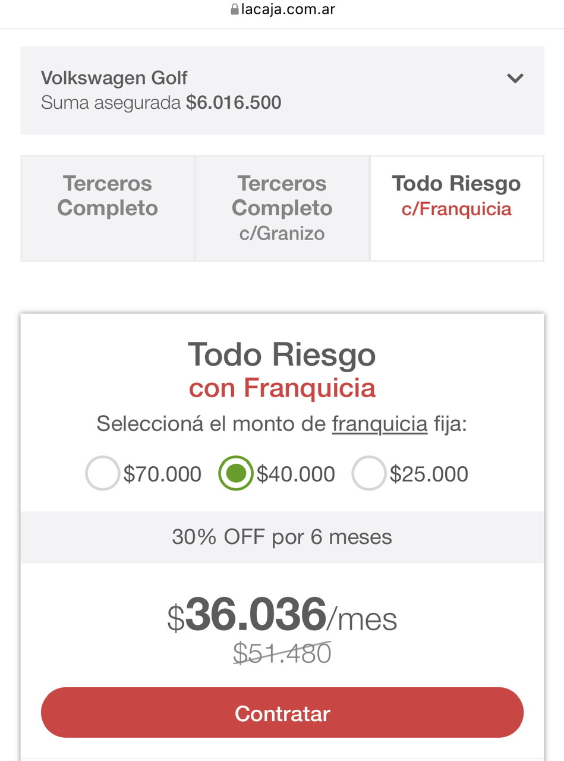The image size is (564, 761).
Task: Pick the $25.000 franquicia radio button
Action: [369, 474]
